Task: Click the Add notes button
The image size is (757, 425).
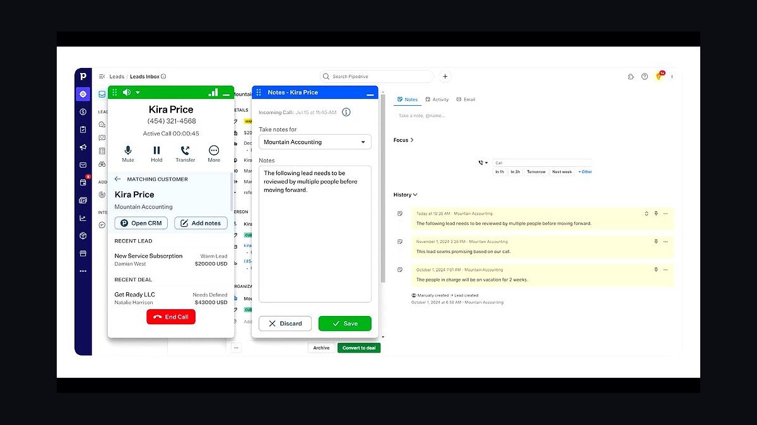Action: (x=201, y=223)
